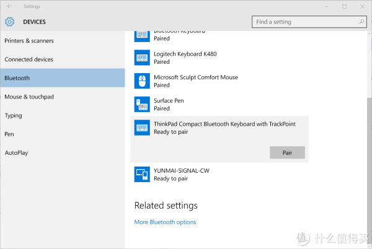
Task: Open the Pen settings
Action: [x=63, y=134]
